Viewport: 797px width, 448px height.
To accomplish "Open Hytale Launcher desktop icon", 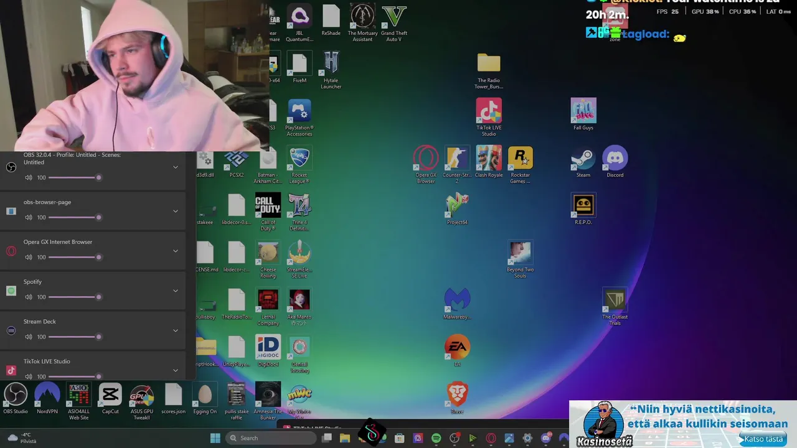I will pos(331,70).
